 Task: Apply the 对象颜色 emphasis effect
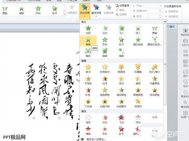coord(155,80)
